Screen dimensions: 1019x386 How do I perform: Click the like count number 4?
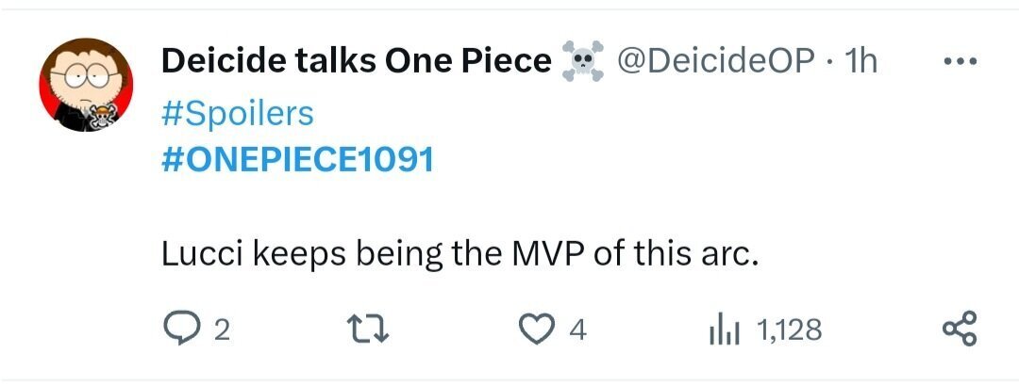pyautogui.click(x=578, y=330)
